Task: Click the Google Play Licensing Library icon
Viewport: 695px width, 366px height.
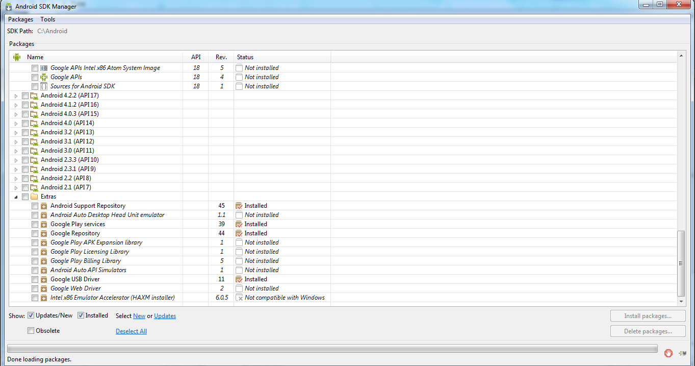Action: (44, 252)
